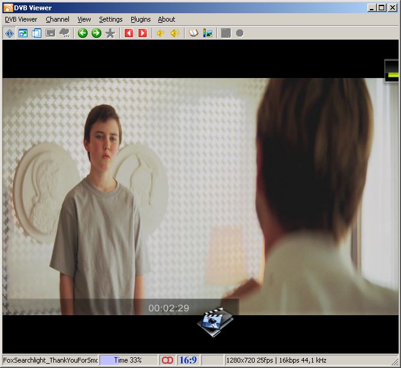Click the window with arrow toolbar icon
This screenshot has width=401, height=368.
[23, 33]
